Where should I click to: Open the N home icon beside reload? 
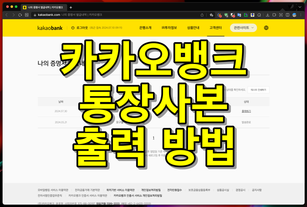coord(27,15)
